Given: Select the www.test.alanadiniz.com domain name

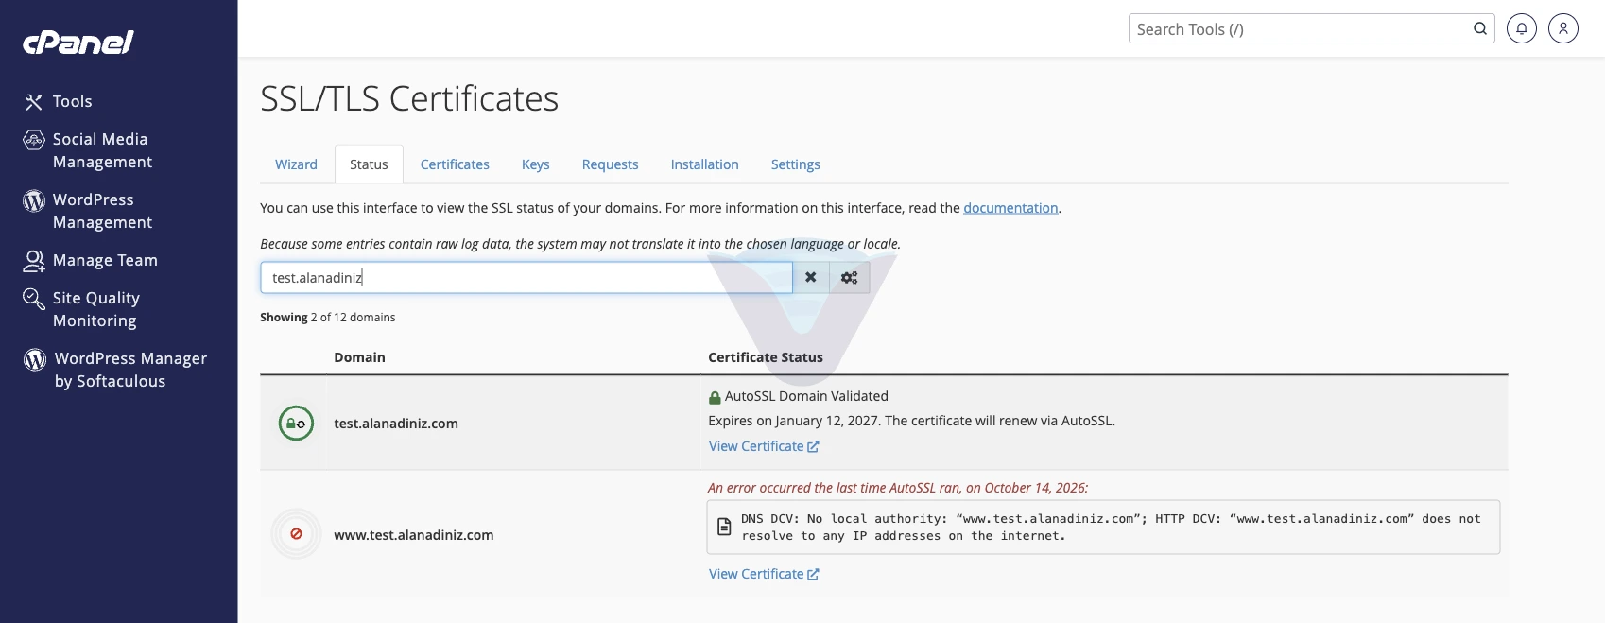Looking at the screenshot, I should pyautogui.click(x=414, y=535).
